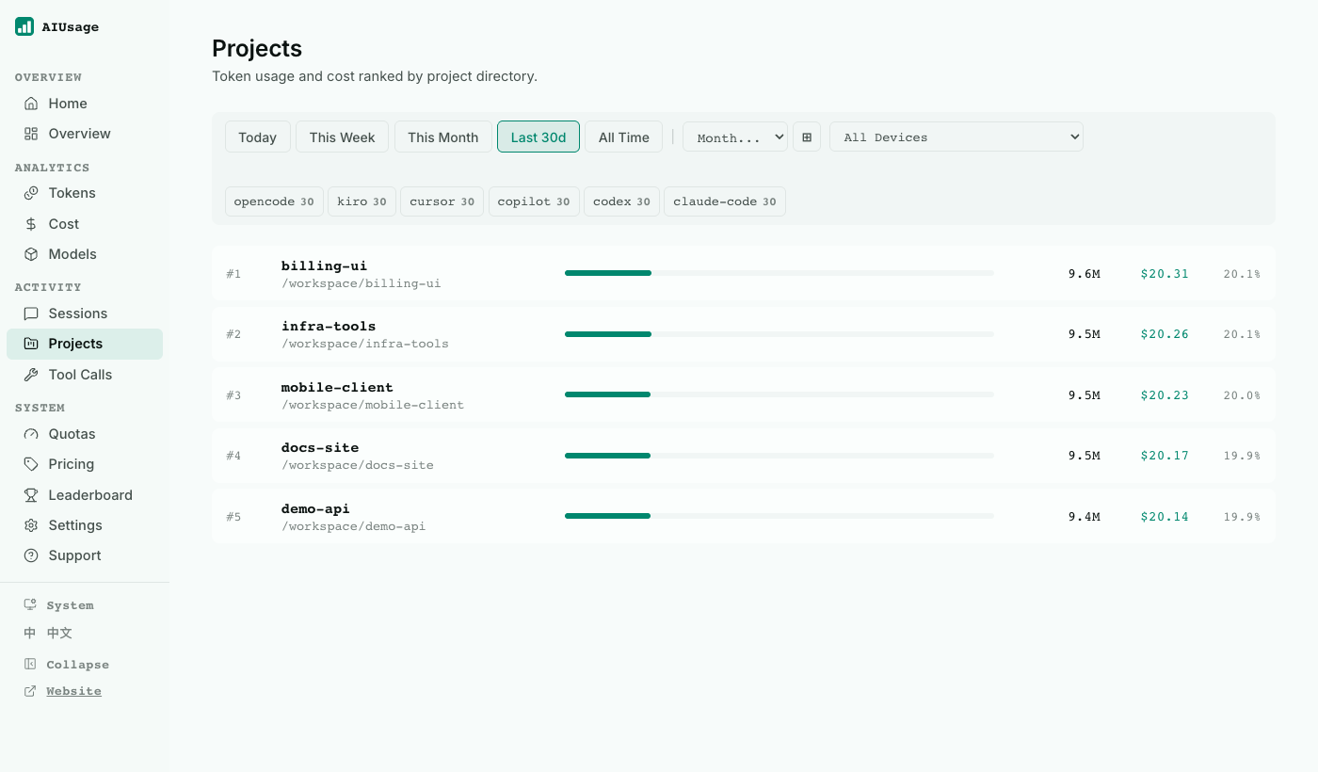Screen dimensions: 1318x772
Task: Click the Cost dollar sign icon
Action: pyautogui.click(x=31, y=224)
